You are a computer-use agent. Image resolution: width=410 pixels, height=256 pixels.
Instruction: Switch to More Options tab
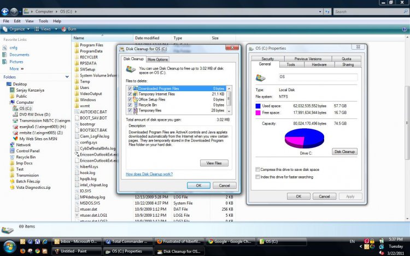(x=157, y=59)
